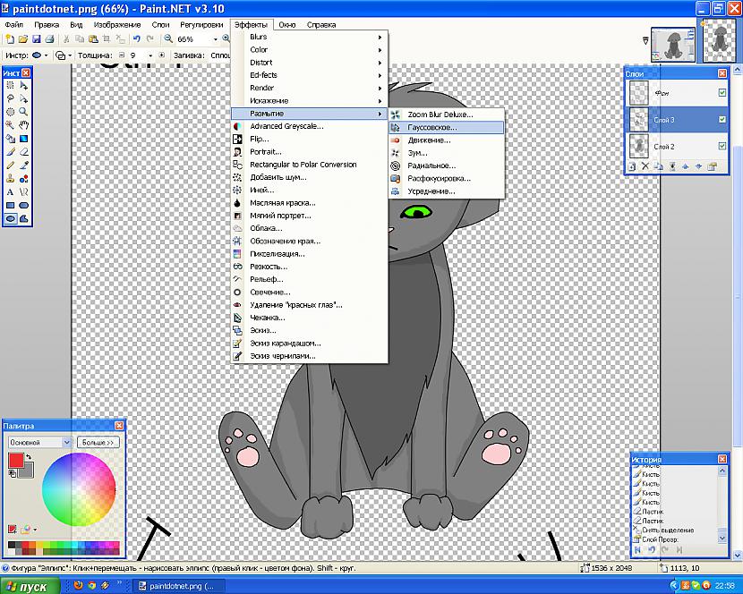
Task: Decrease brush width with minus button
Action: tap(122, 55)
